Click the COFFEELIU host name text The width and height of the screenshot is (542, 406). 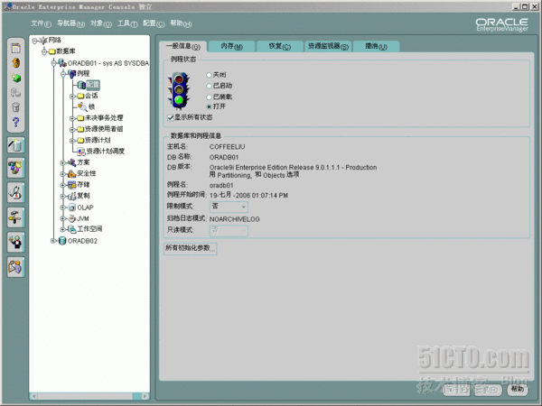(x=227, y=147)
